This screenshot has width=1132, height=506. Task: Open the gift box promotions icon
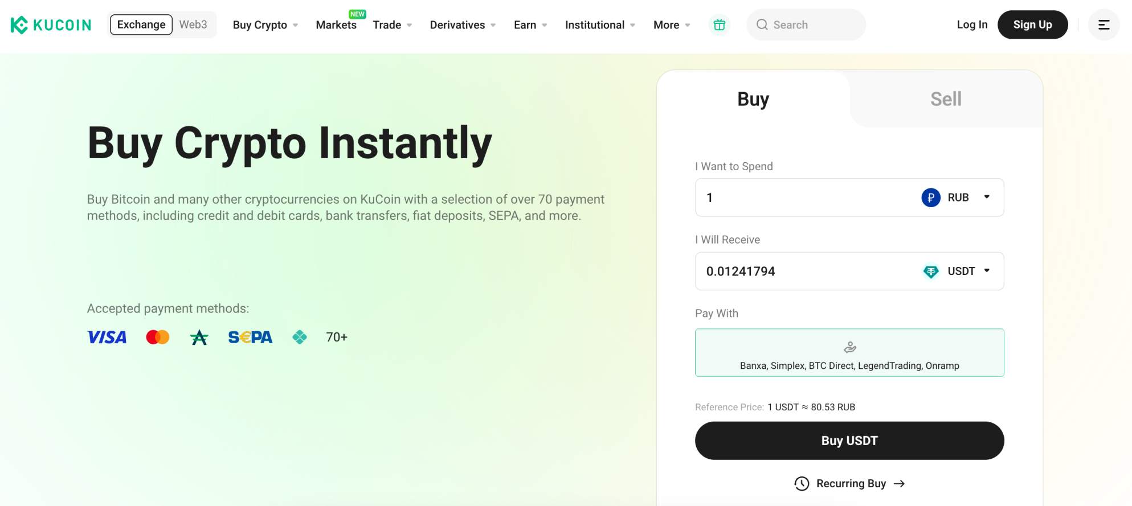coord(719,24)
